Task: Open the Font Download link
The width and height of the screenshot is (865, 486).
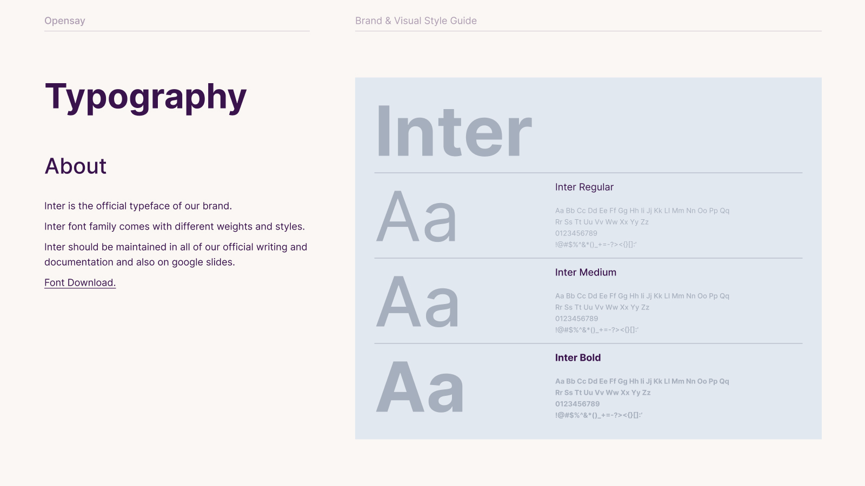Action: 80,282
